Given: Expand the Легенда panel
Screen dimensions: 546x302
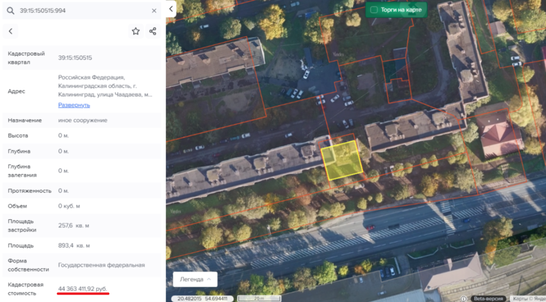Looking at the screenshot, I should point(195,279).
